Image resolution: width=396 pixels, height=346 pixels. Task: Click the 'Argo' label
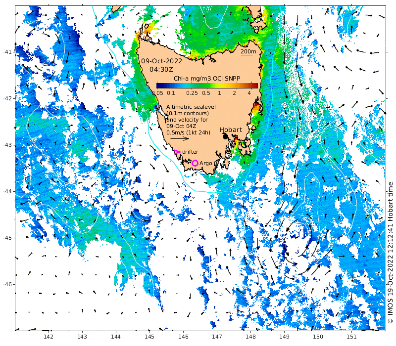[206, 164]
